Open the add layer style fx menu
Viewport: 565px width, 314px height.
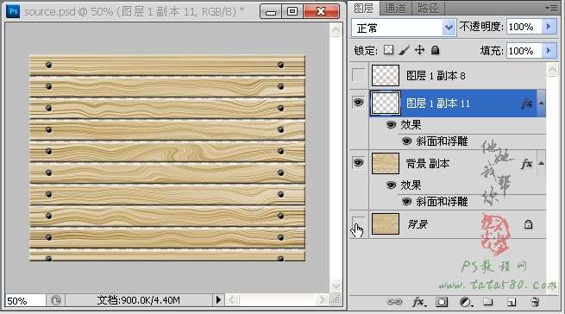419,302
